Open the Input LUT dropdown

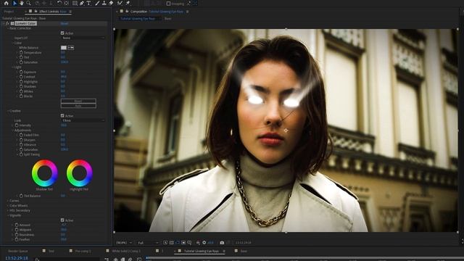click(83, 38)
